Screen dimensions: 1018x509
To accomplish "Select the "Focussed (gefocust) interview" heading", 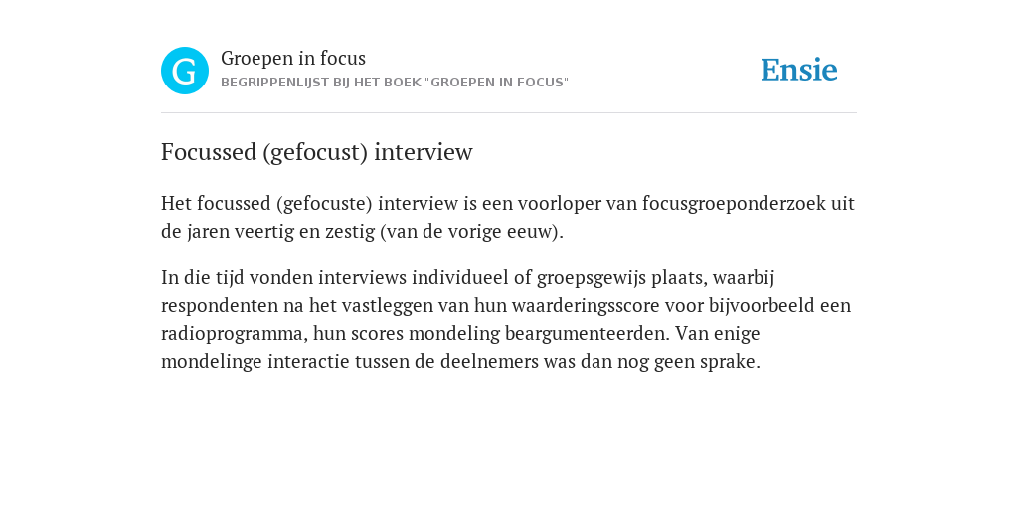I will click(x=317, y=152).
